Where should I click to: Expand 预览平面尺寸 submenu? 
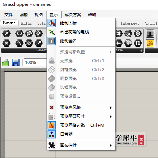pyautogui.click(x=81, y=116)
